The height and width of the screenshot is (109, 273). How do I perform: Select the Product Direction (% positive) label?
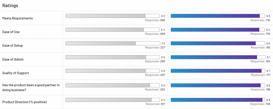pos(24,102)
